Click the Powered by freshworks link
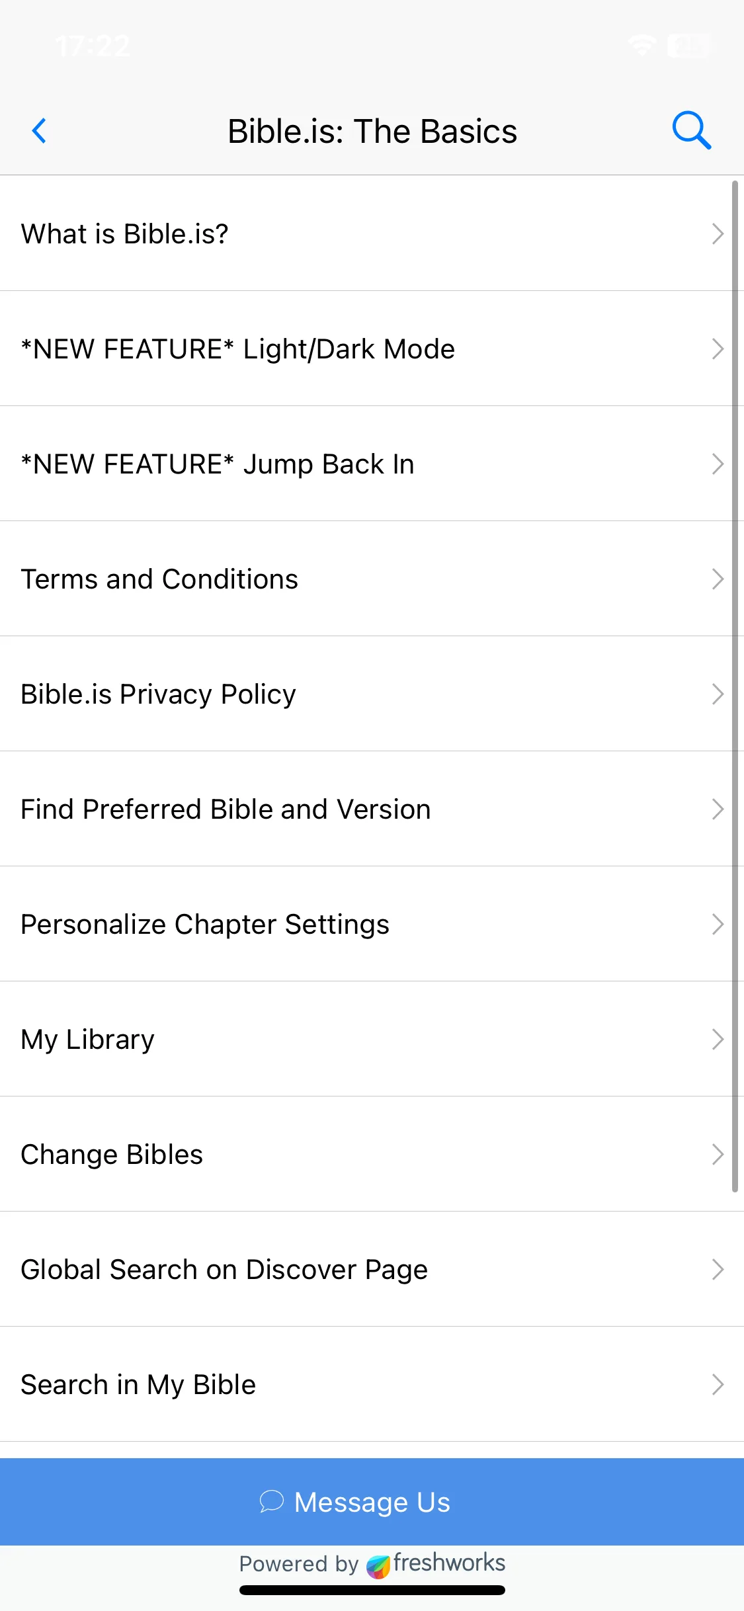 (372, 1565)
